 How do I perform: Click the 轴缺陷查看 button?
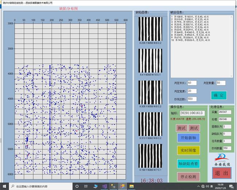tap(188, 164)
